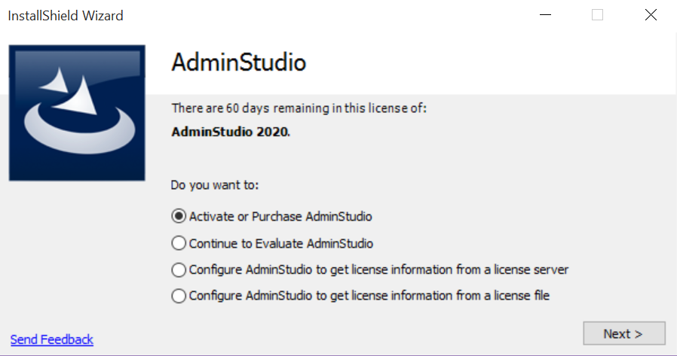Click the AdminStudio logo image

coord(77,113)
